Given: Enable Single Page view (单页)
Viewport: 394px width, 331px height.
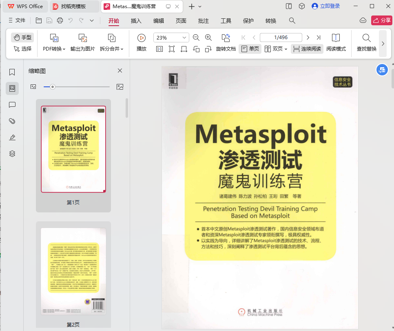Looking at the screenshot, I should click(x=250, y=49).
